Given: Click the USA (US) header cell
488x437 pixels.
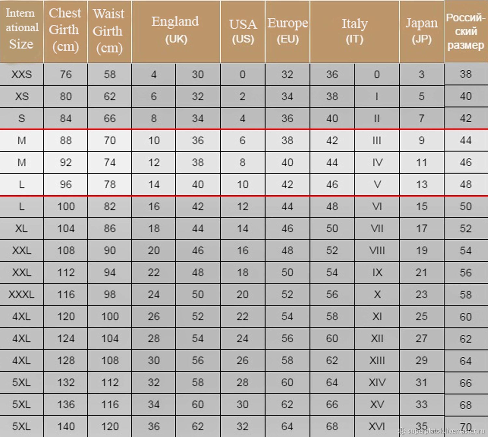Looking at the screenshot, I should click(243, 31).
